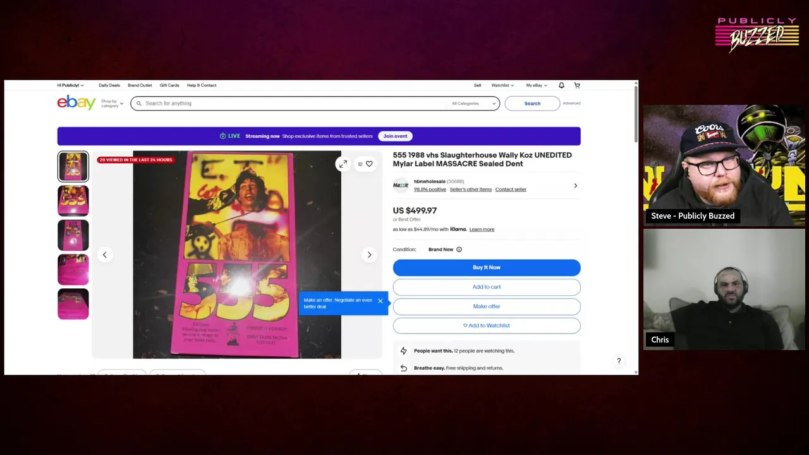Viewport: 809px width, 455px height.
Task: Click Make offer button
Action: [x=487, y=306]
